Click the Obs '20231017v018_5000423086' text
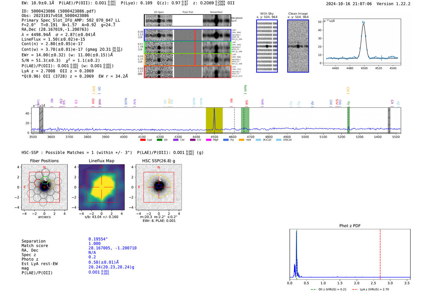This screenshot has height=294, width=432. [55, 16]
